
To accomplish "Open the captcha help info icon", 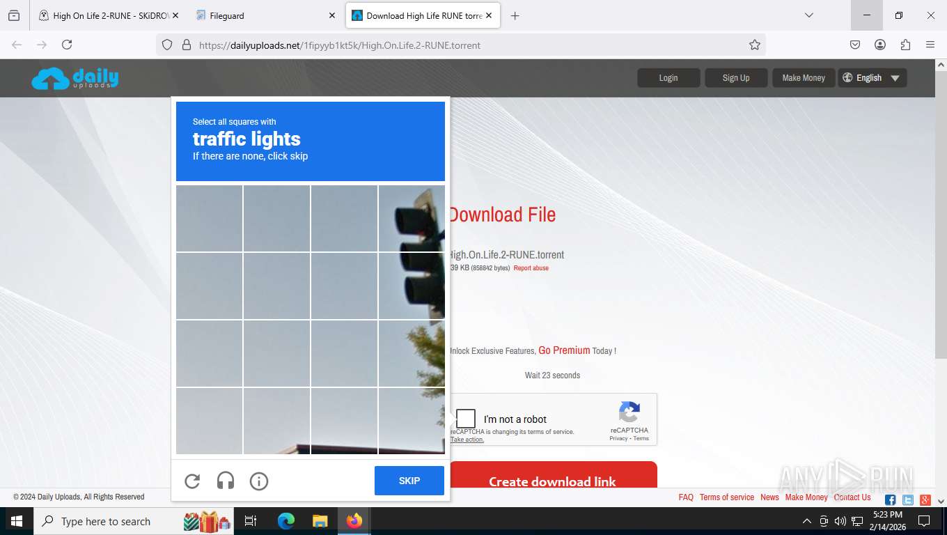I will (x=259, y=481).
